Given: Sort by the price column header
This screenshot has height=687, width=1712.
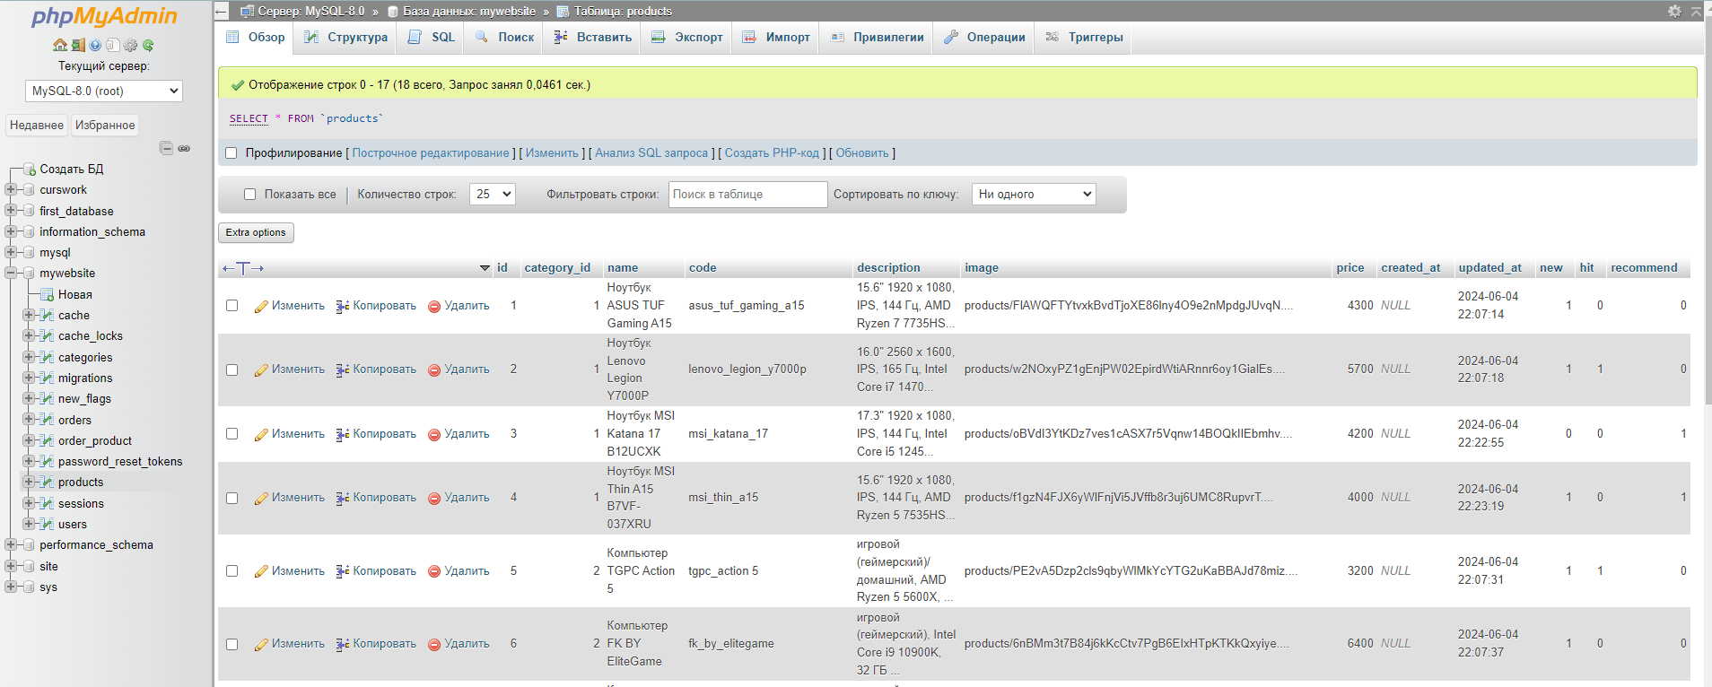Looking at the screenshot, I should [x=1350, y=268].
